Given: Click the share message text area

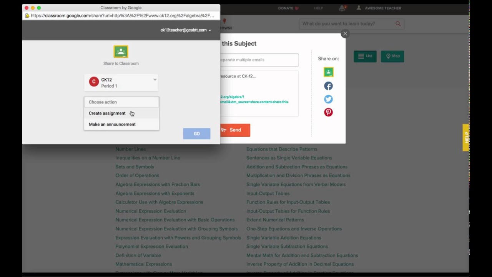Looking at the screenshot, I should 259,93.
